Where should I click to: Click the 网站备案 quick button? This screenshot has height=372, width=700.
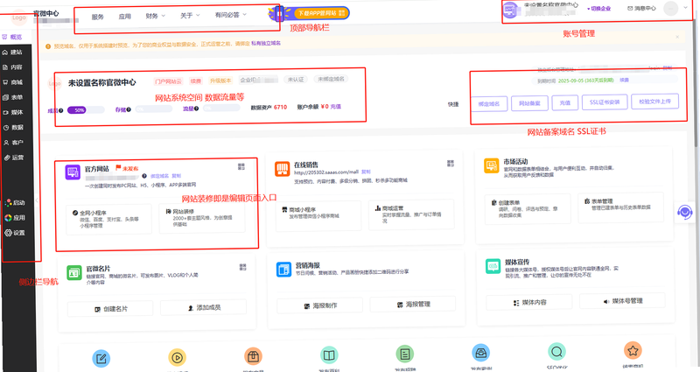[529, 103]
